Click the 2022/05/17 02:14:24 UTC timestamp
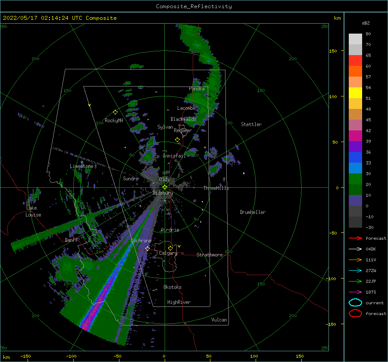The height and width of the screenshot is (362, 388). pos(38,18)
